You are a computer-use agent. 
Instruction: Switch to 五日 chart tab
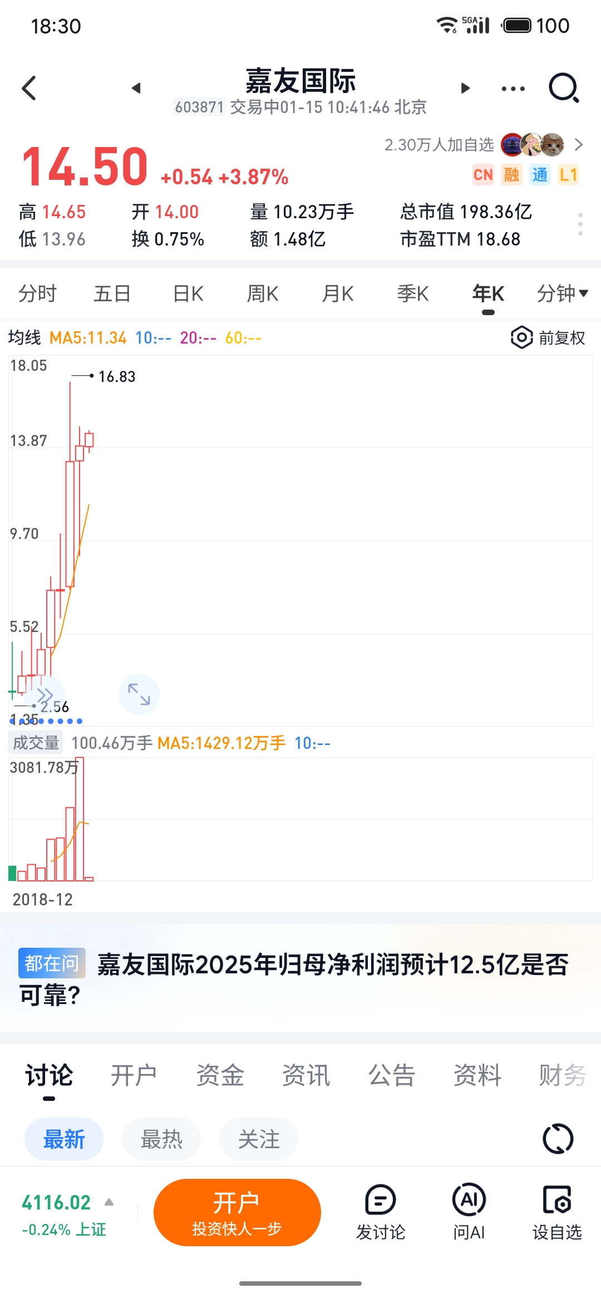(x=112, y=293)
